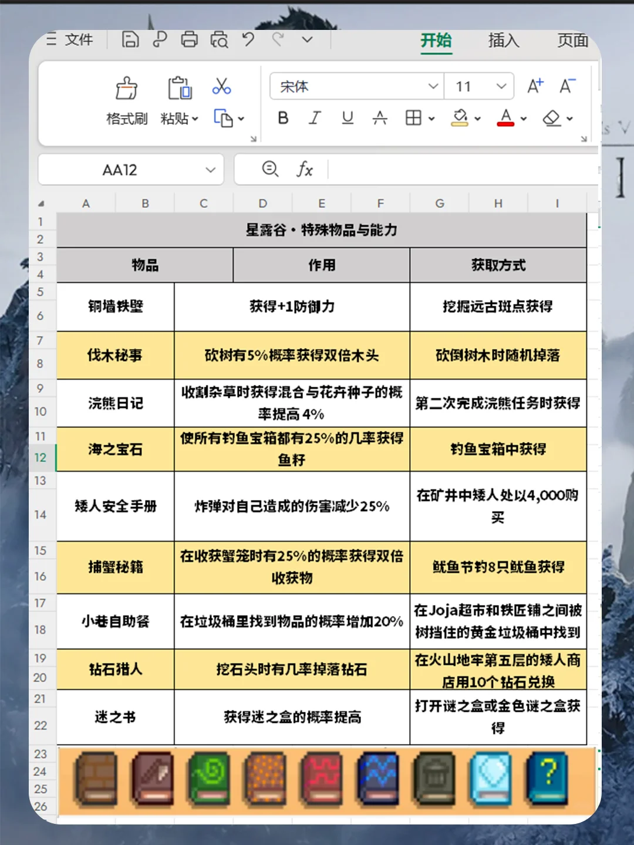Image resolution: width=634 pixels, height=845 pixels.
Task: Click the title cell 星露谷·特殊物品与能力
Action: tap(321, 230)
